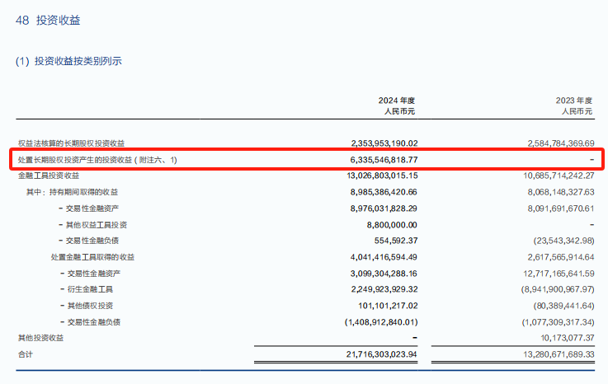Select the 2024 total 21,716,303,023.94
Viewport: 608px width, 384px height.
tap(371, 354)
